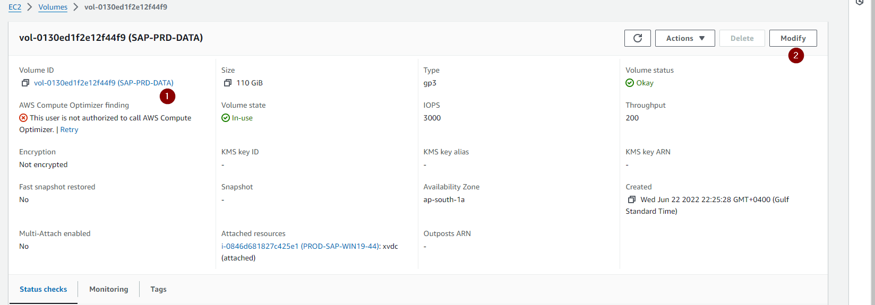This screenshot has width=875, height=305.
Task: Click the 'Not encrypted' text
Action: point(44,164)
